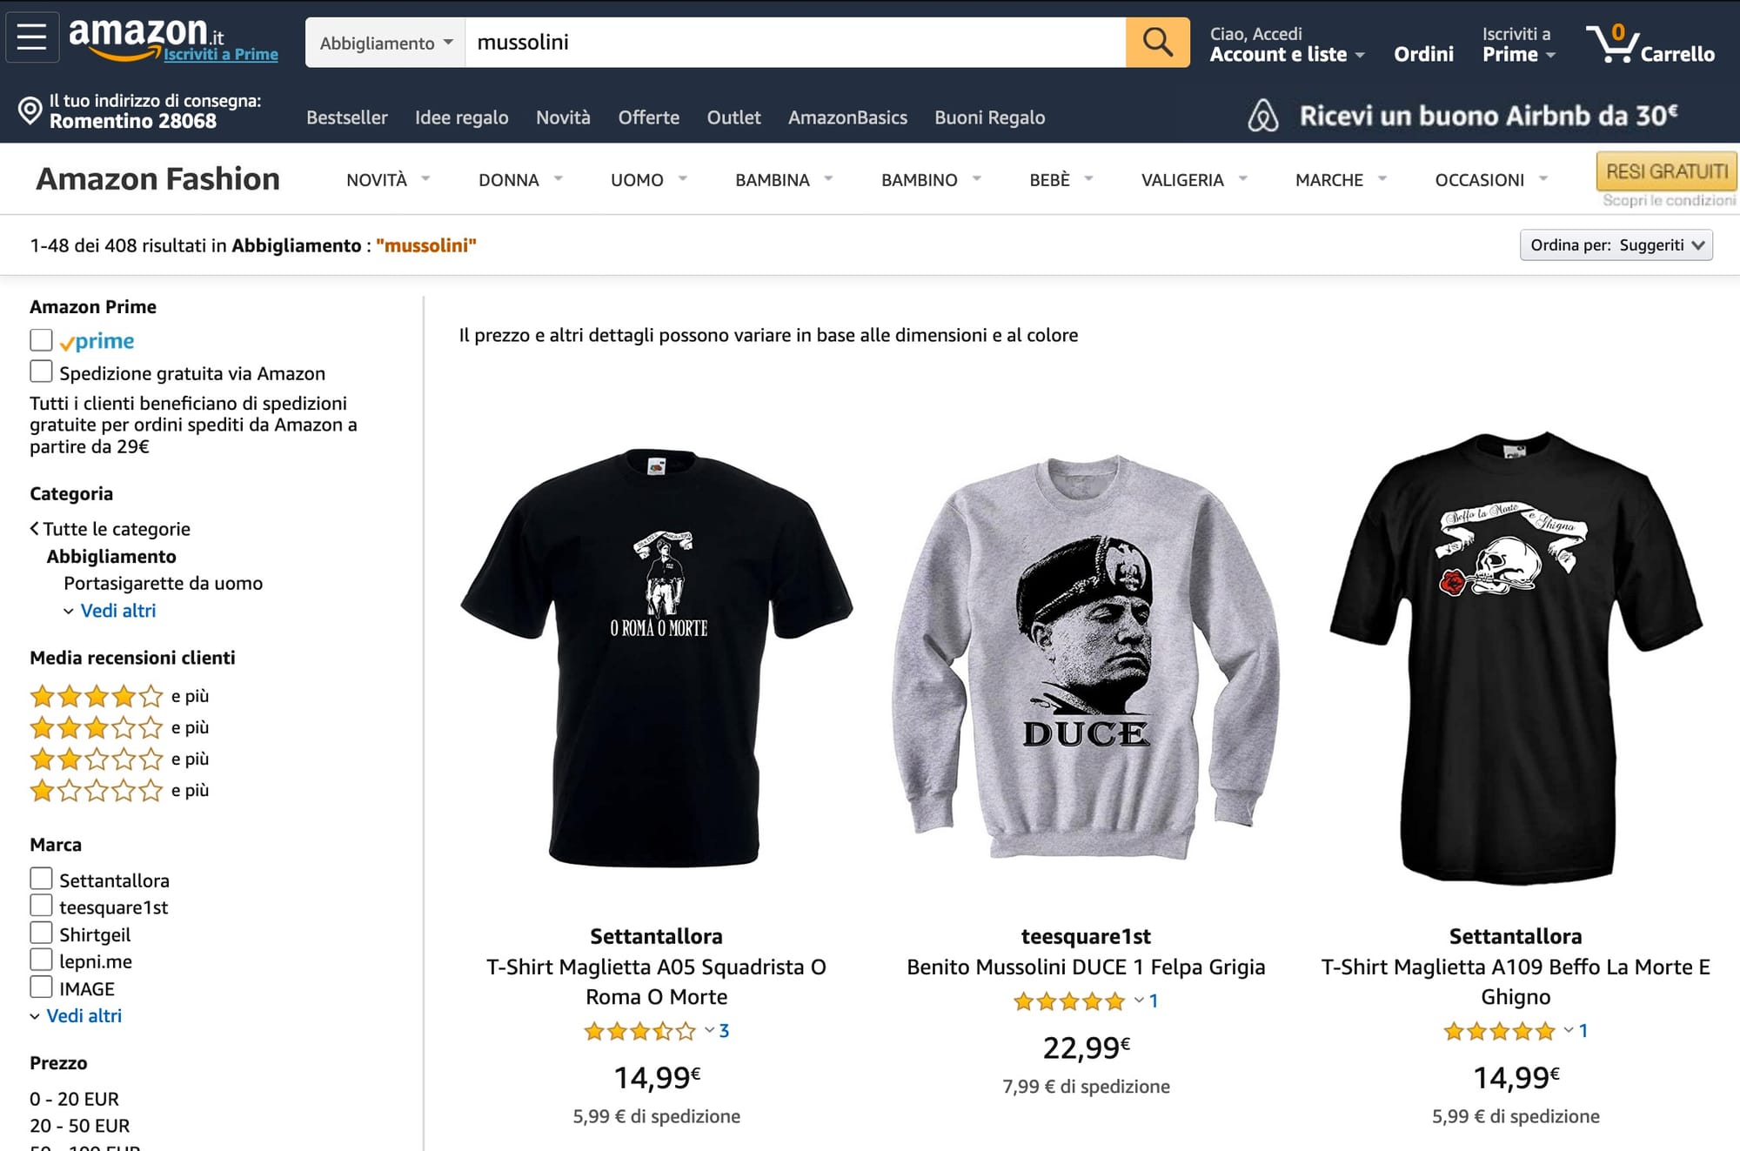This screenshot has height=1151, width=1740.
Task: Click the search text field
Action: coord(794,43)
